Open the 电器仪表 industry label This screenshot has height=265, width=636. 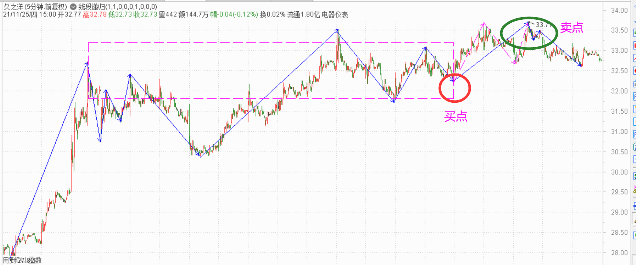pos(335,15)
